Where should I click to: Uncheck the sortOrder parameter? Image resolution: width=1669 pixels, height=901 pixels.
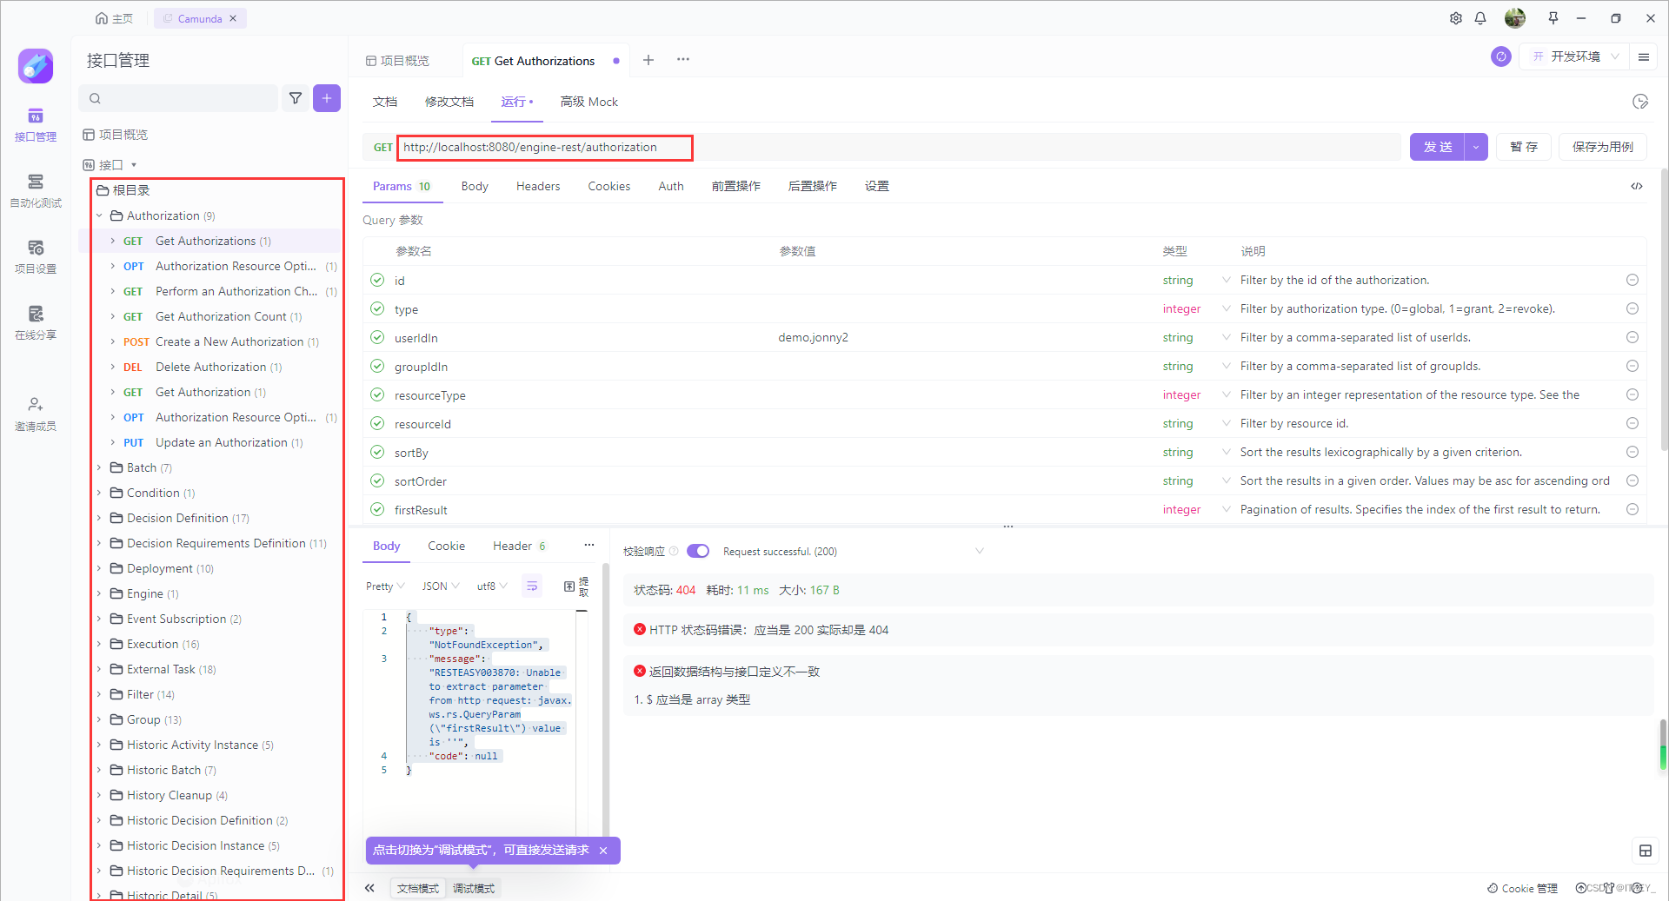click(377, 480)
